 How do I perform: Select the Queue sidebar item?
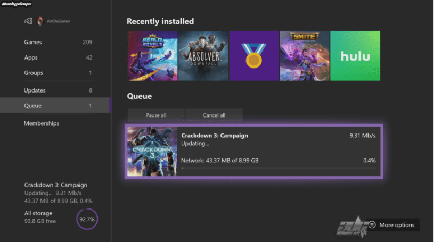pos(32,106)
